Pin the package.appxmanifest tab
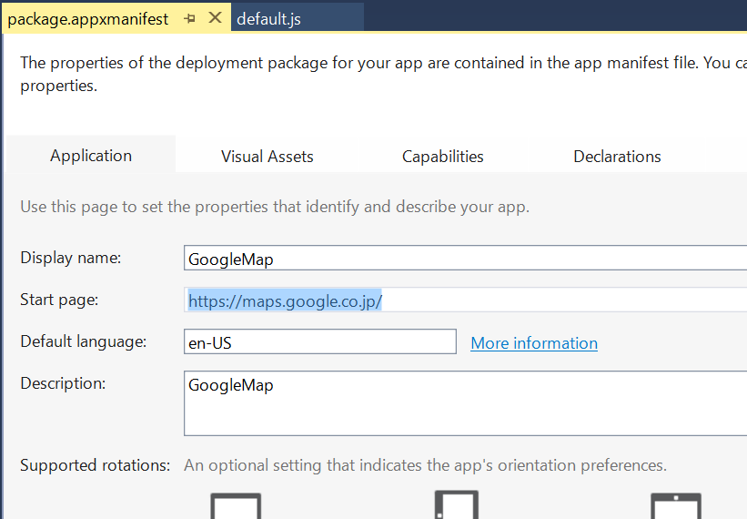Screen dimensions: 747x519 point(189,18)
